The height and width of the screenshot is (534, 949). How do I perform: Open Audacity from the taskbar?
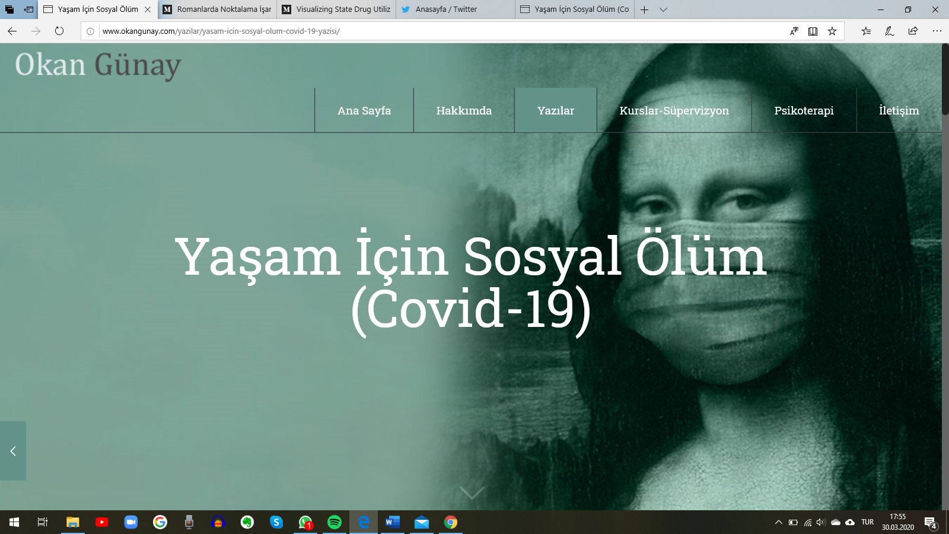(218, 522)
